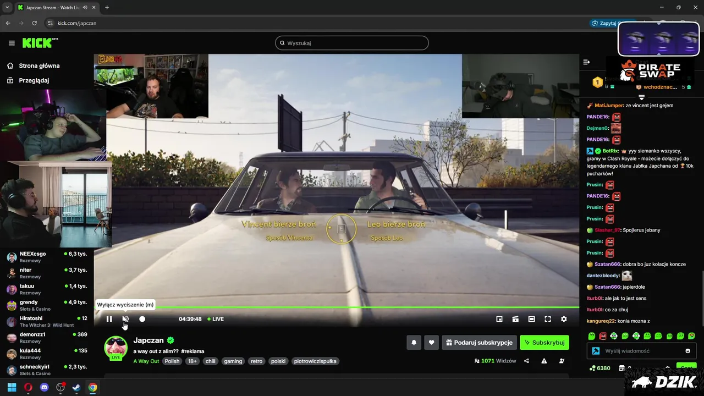
Task: Click the green Subskrybuj button
Action: pos(544,343)
